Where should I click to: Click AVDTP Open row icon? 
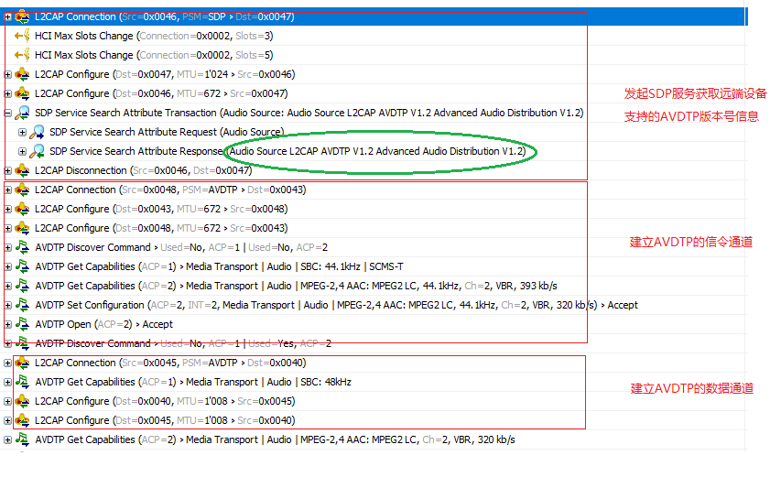(x=22, y=324)
